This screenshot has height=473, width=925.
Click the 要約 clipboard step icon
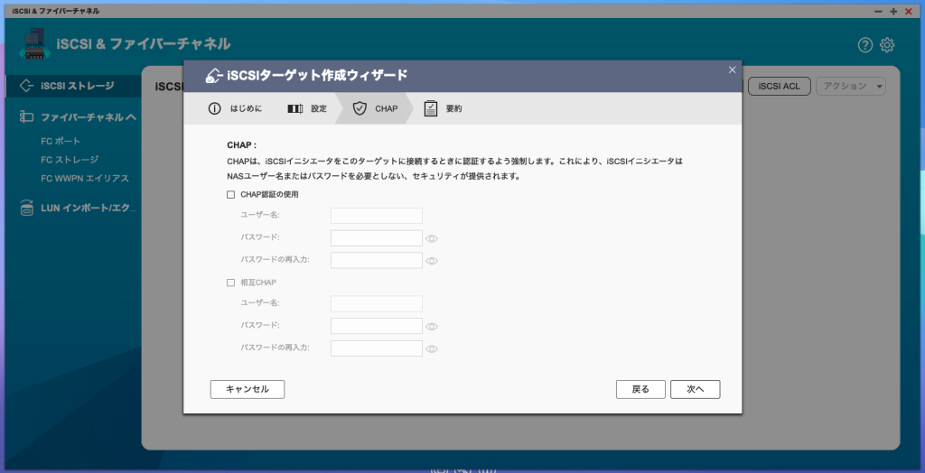[x=431, y=108]
